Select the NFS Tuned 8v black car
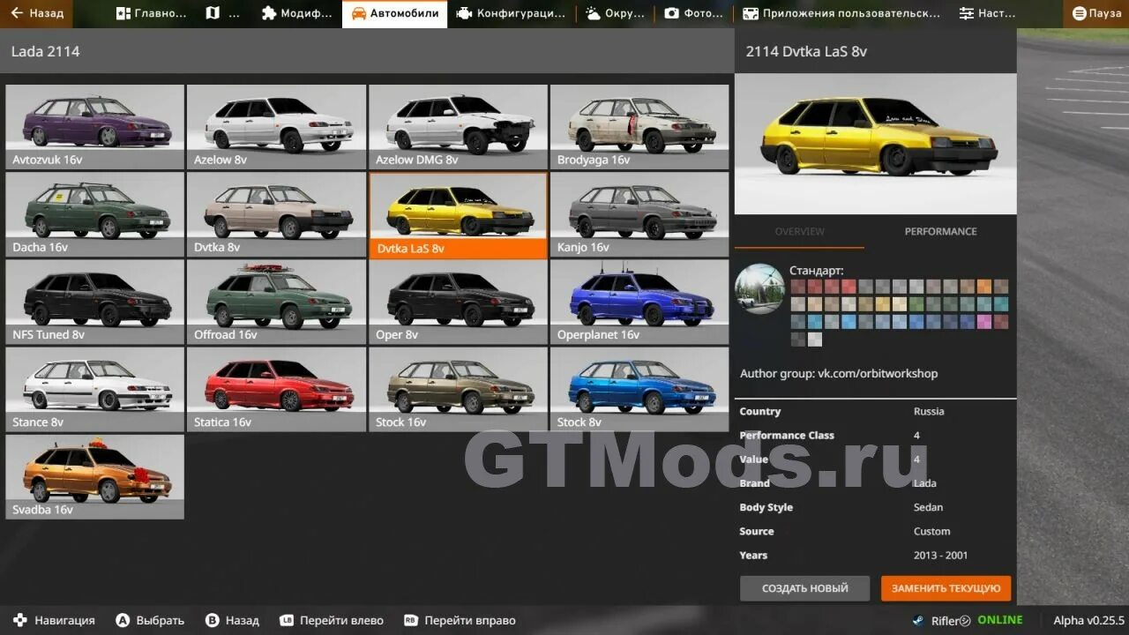This screenshot has height=635, width=1129. 95,302
